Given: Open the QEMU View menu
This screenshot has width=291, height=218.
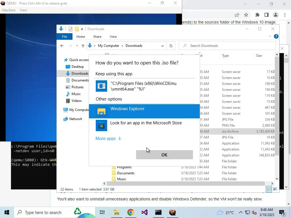Looking at the screenshot, I should click(x=23, y=10).
